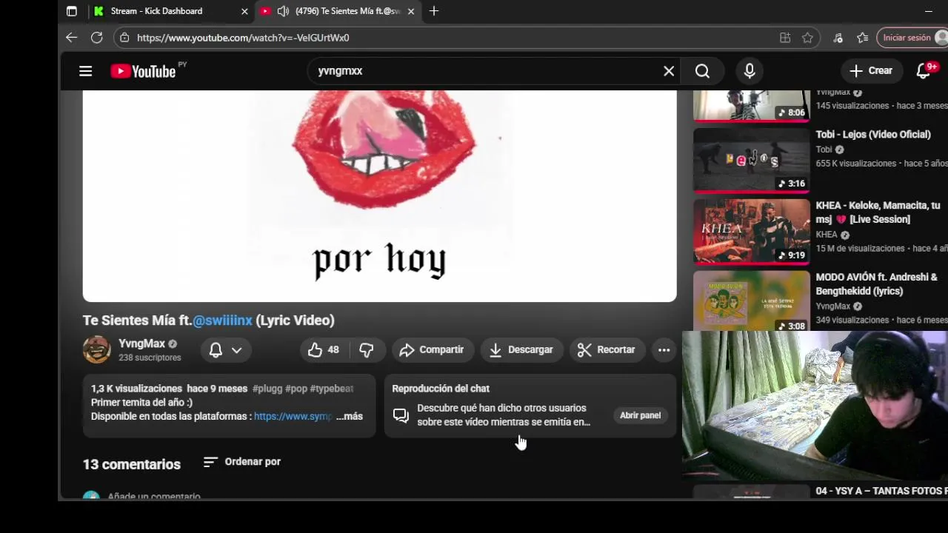Reload the page with refresh icon
Image resolution: width=948 pixels, height=533 pixels.
pos(96,38)
